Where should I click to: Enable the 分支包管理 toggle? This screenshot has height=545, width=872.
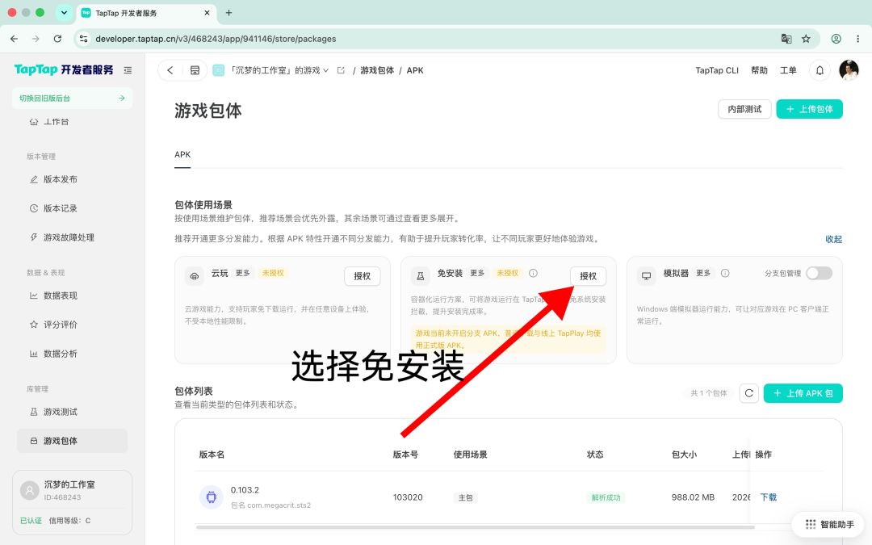click(x=820, y=273)
